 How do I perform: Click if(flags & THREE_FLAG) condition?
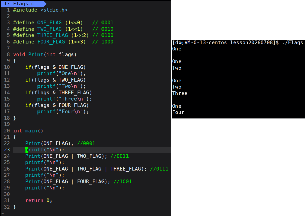[x=58, y=92]
